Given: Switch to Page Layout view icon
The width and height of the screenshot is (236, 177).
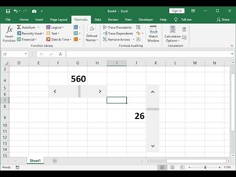Looking at the screenshot, I should [172, 167].
